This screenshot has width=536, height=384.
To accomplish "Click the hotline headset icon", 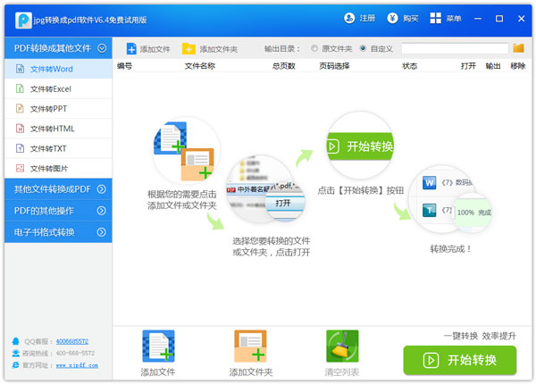I will coord(16,353).
